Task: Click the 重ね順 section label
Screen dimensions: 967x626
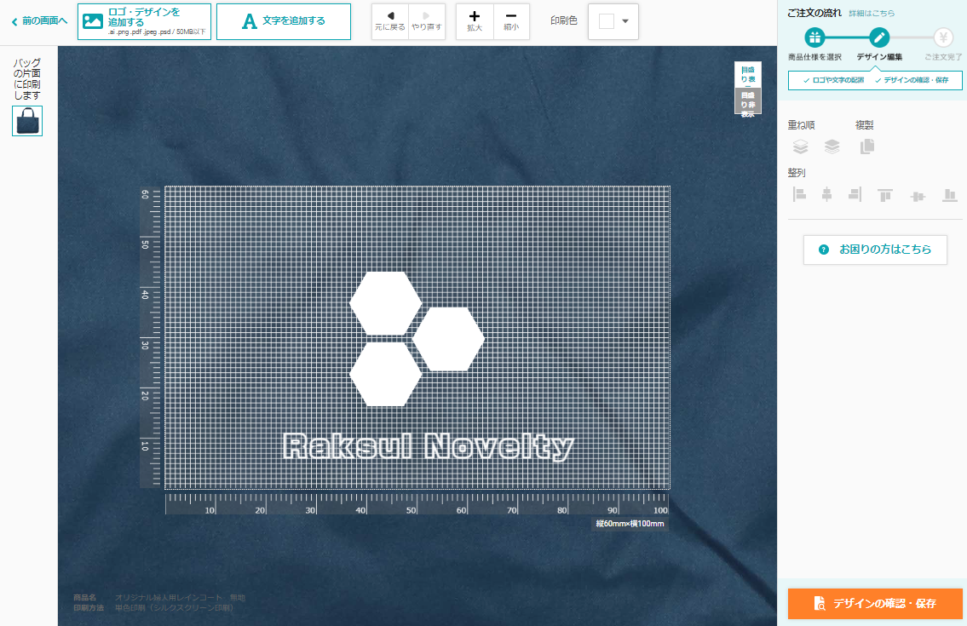Action: 801,125
